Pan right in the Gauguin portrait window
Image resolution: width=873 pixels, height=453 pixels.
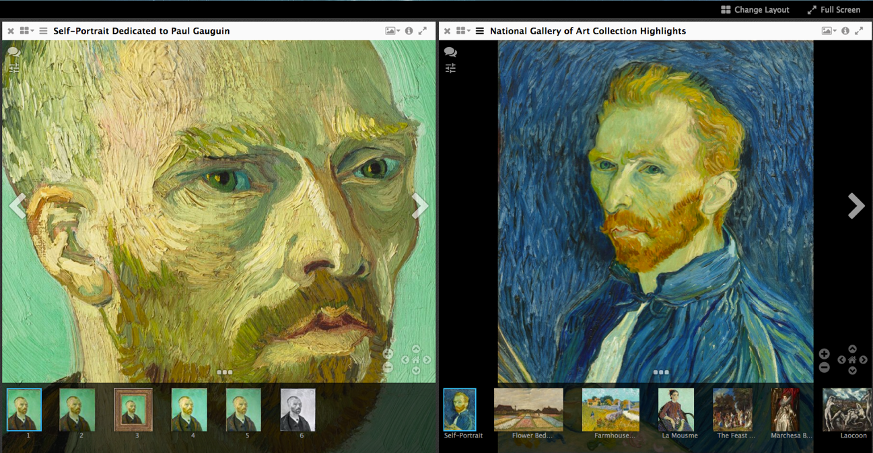click(427, 360)
